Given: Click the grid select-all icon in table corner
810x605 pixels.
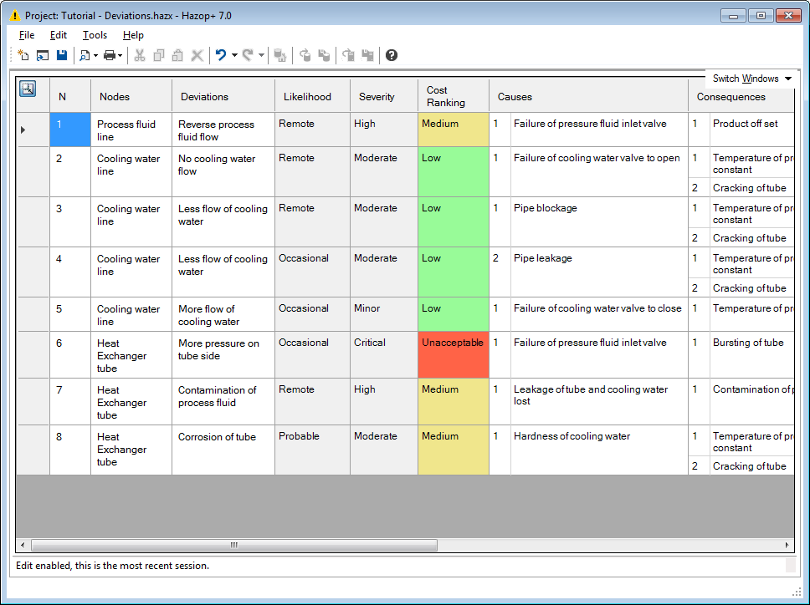Looking at the screenshot, I should click(28, 89).
